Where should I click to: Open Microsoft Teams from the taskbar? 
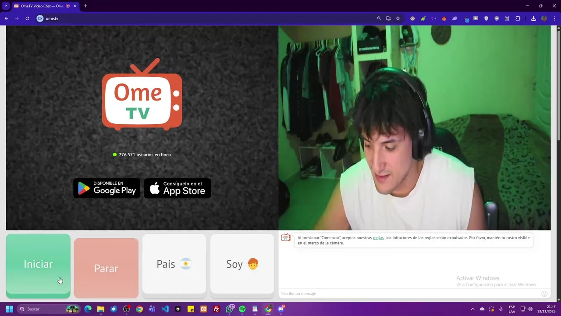152,309
